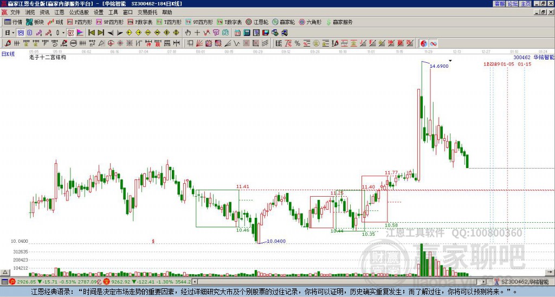Click the red floppy save icon

[x=266, y=33]
